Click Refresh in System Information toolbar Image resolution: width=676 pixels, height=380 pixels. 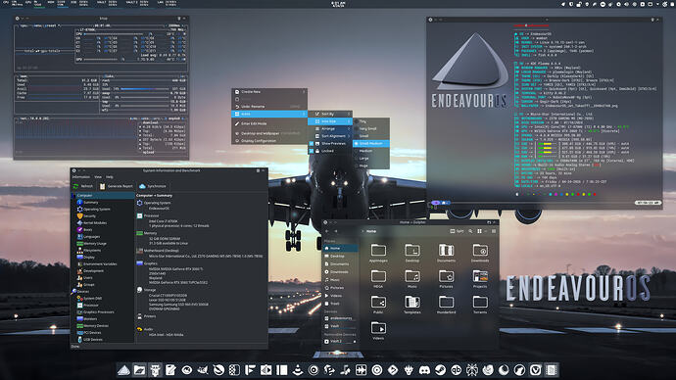pyautogui.click(x=83, y=186)
